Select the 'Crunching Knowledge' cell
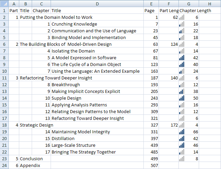221x169 pixels. tap(97, 24)
